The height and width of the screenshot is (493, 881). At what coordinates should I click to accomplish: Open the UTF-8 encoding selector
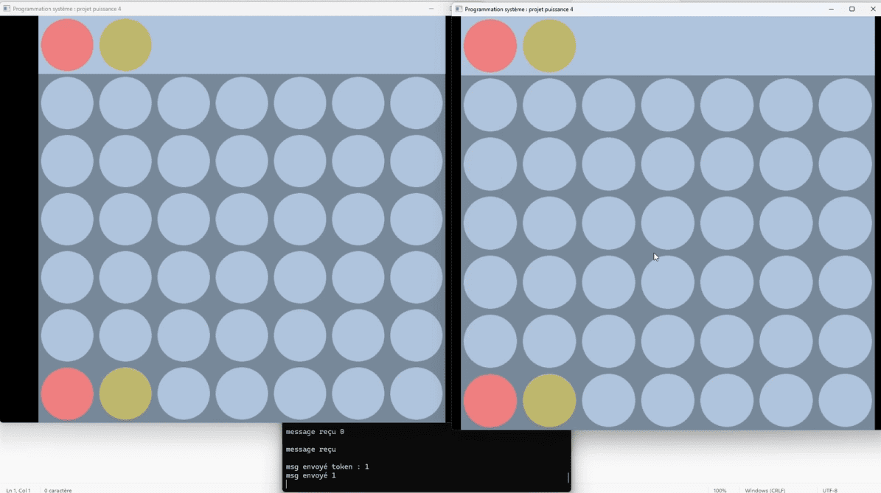829,490
